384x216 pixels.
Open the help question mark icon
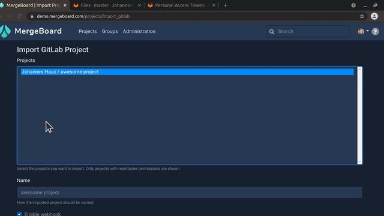pos(375,31)
